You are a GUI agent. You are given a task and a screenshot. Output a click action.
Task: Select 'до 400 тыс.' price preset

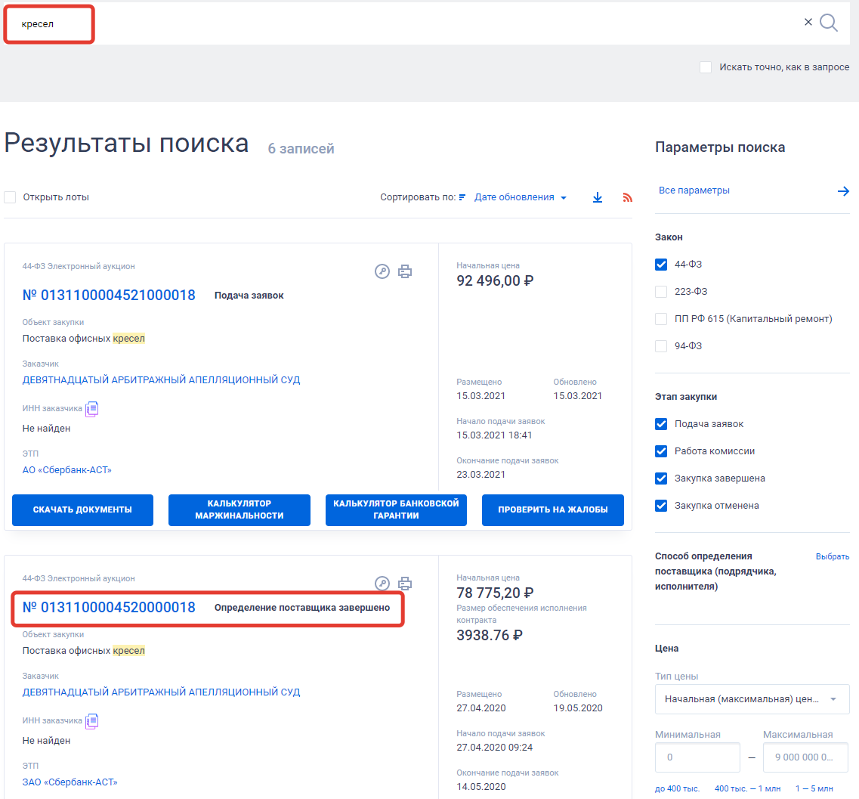(677, 788)
